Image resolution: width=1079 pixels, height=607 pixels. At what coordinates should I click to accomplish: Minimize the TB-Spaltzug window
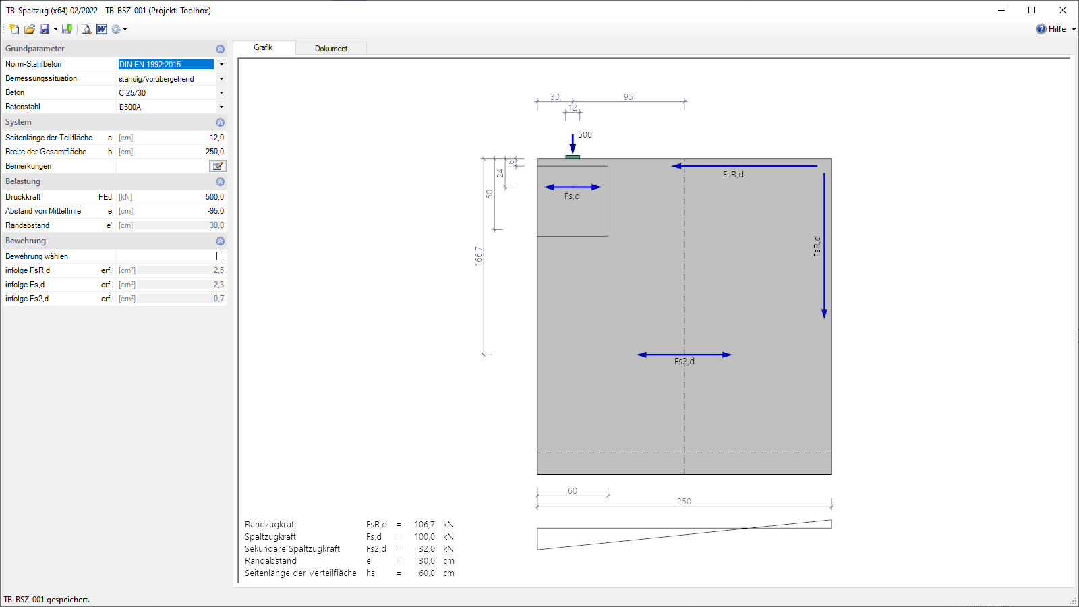(1001, 10)
